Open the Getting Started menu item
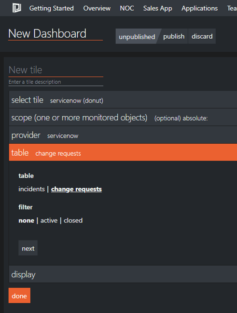Image resolution: width=237 pixels, height=313 pixels. point(51,8)
